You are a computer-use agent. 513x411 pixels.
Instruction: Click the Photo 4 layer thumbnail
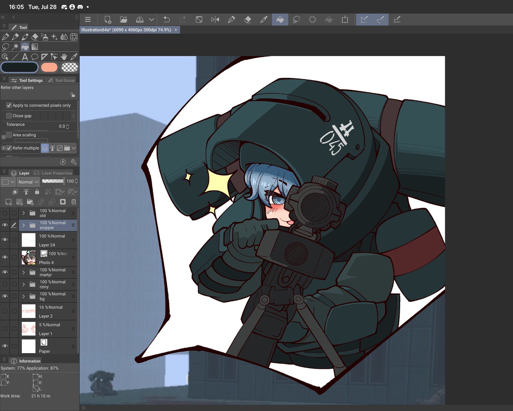[x=29, y=258]
